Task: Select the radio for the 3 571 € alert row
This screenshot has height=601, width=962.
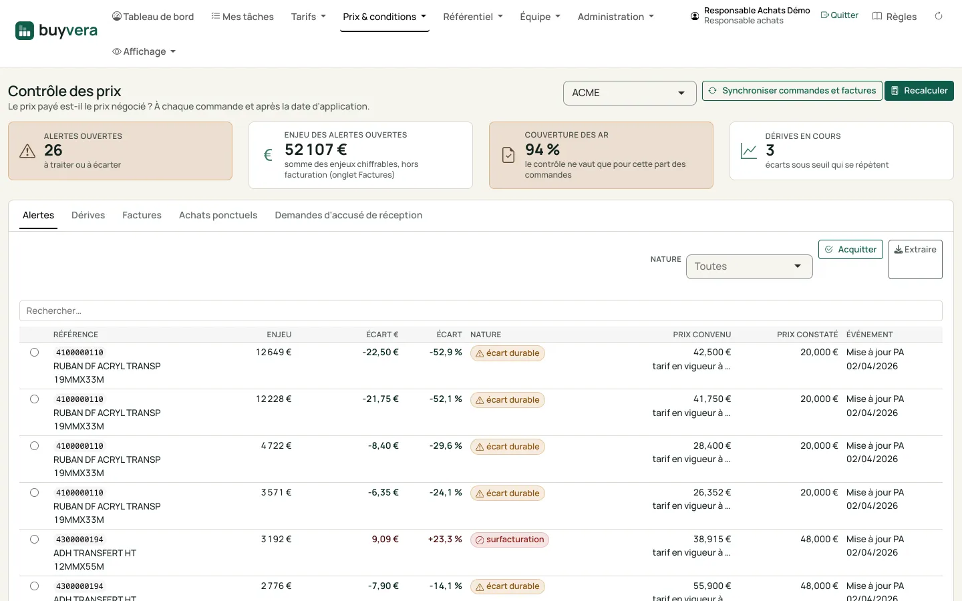Action: coord(34,493)
